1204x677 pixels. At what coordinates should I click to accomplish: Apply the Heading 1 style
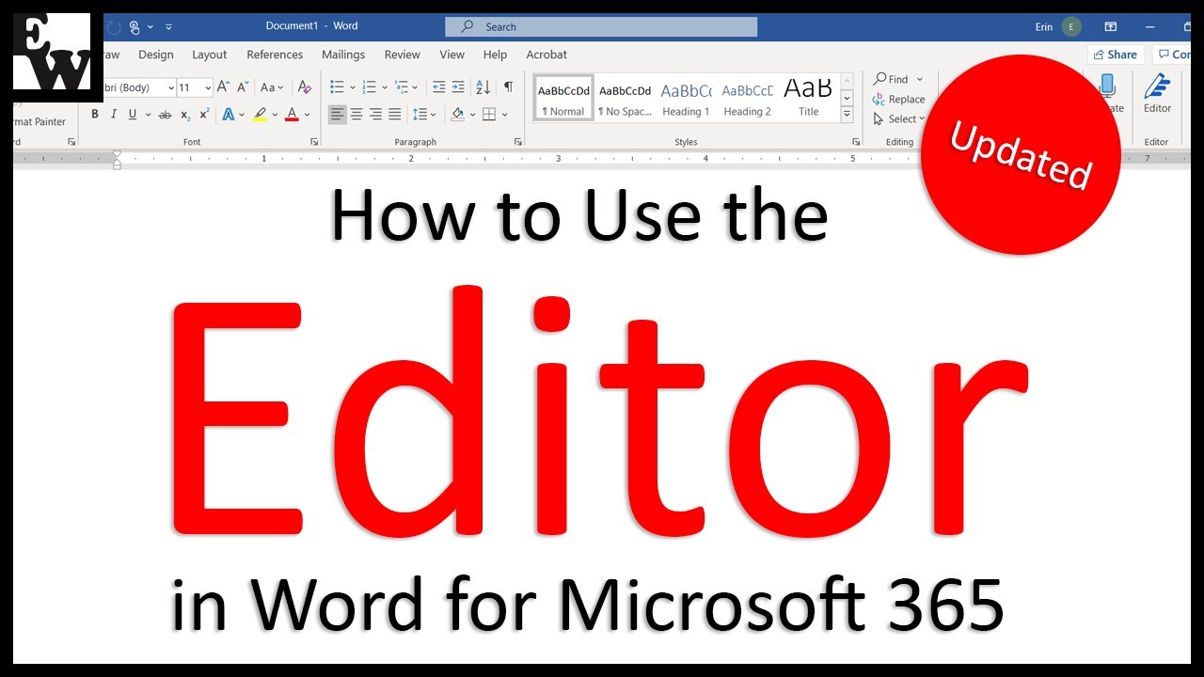coord(687,99)
